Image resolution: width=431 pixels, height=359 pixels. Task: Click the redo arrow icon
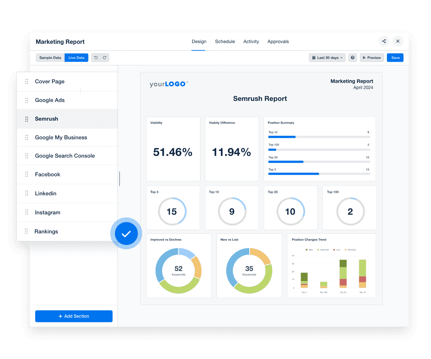pos(105,57)
